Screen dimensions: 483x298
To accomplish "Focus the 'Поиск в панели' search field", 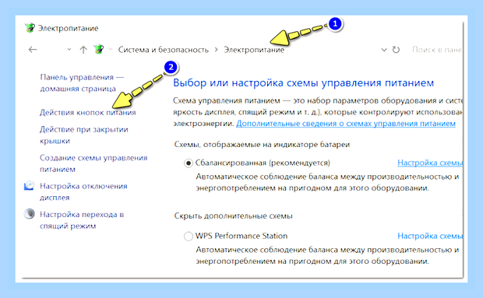I will pyautogui.click(x=436, y=50).
